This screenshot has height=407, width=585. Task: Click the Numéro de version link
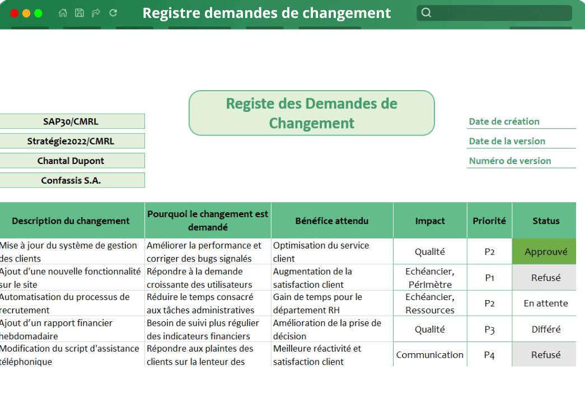coord(506,161)
